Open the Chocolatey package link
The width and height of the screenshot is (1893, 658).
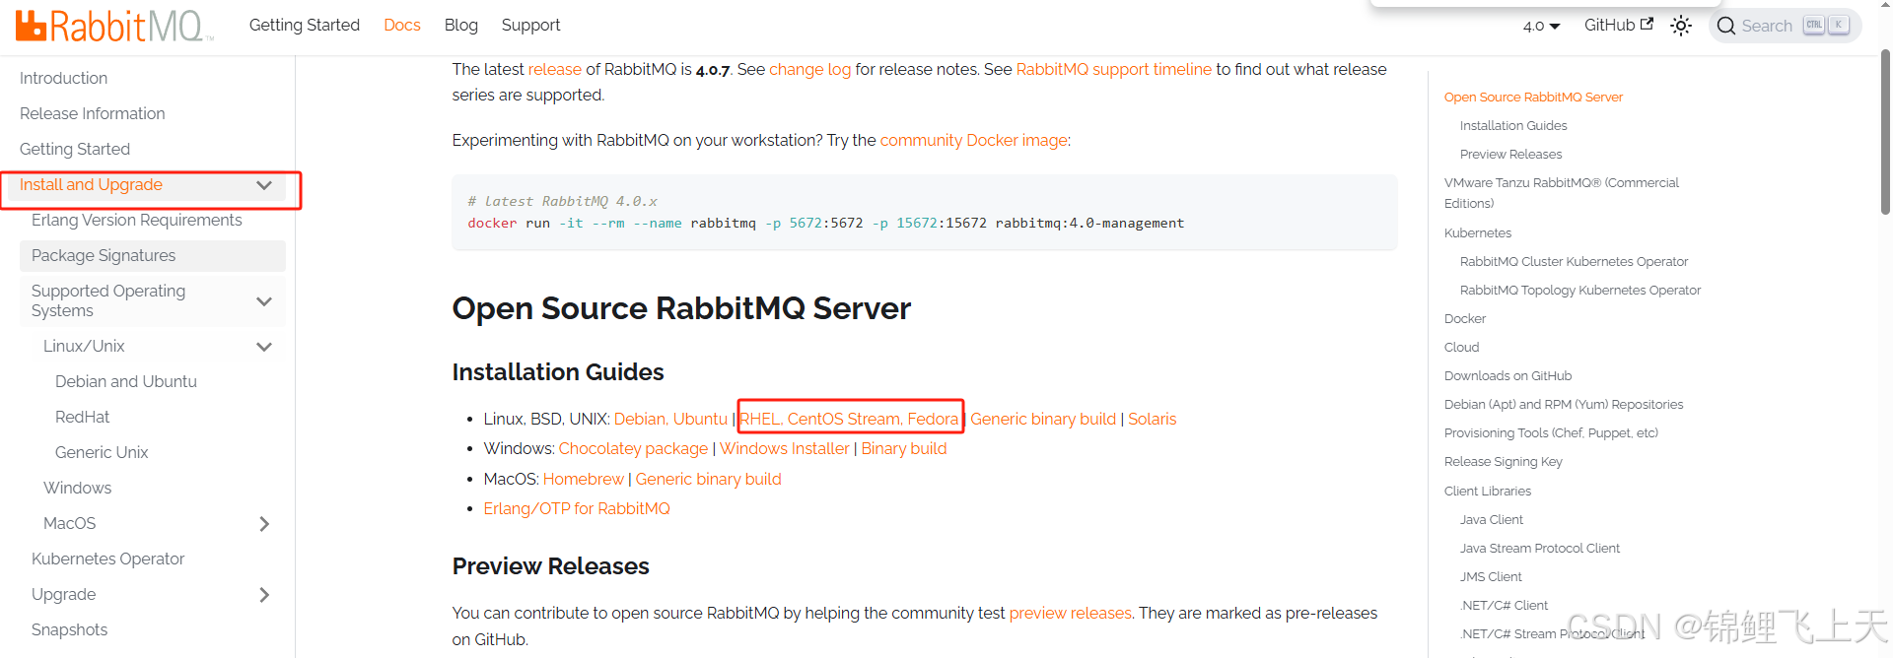633,448
